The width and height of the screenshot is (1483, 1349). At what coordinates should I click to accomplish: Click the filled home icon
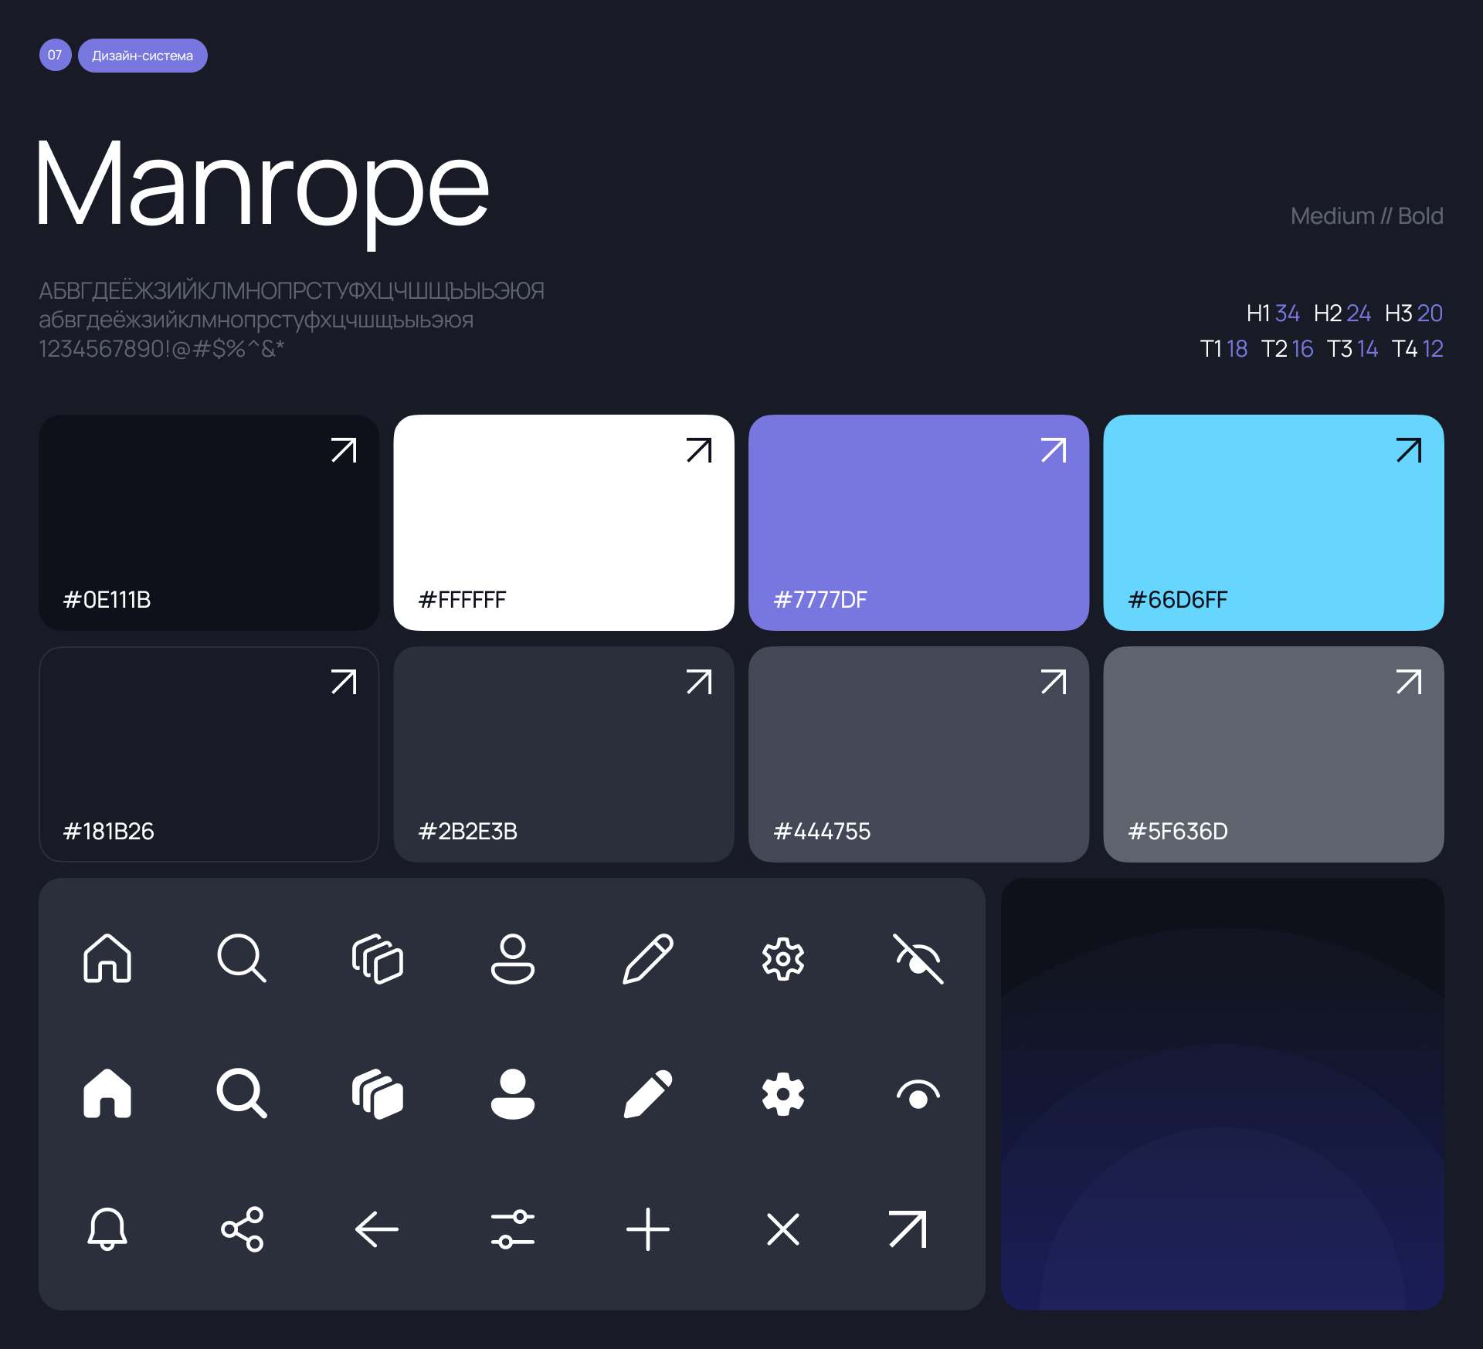point(107,1093)
